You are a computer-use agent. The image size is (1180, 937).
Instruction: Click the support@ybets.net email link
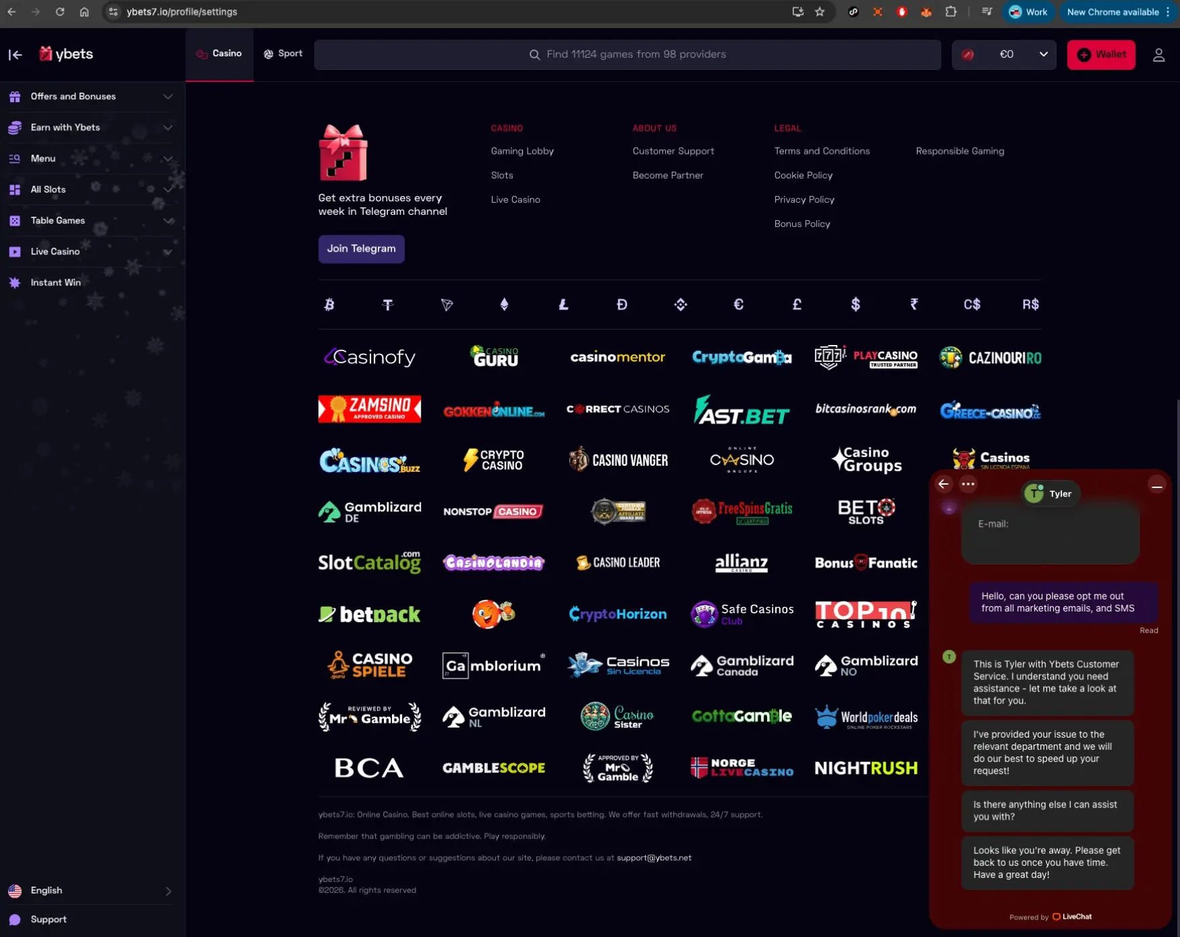click(654, 858)
